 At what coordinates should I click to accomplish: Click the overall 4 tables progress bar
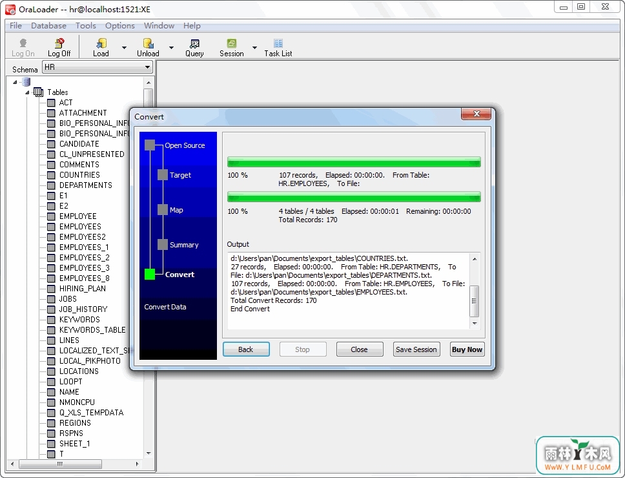click(354, 196)
